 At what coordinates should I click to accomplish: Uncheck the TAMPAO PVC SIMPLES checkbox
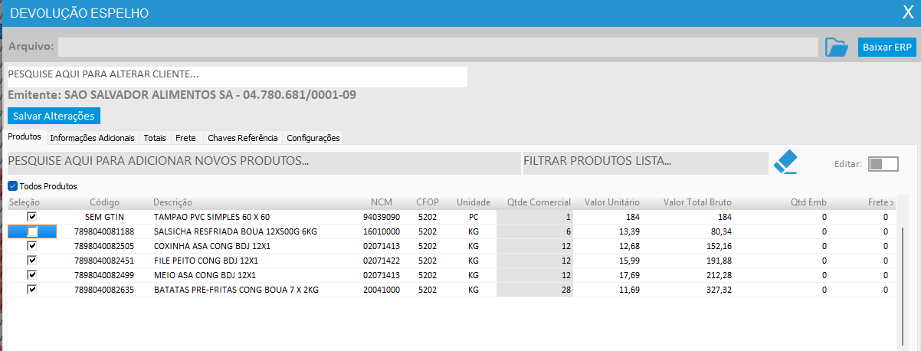(32, 217)
